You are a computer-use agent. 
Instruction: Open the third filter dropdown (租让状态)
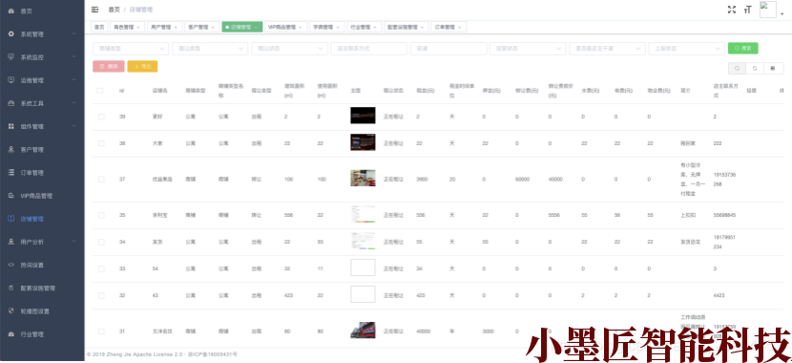coord(289,49)
